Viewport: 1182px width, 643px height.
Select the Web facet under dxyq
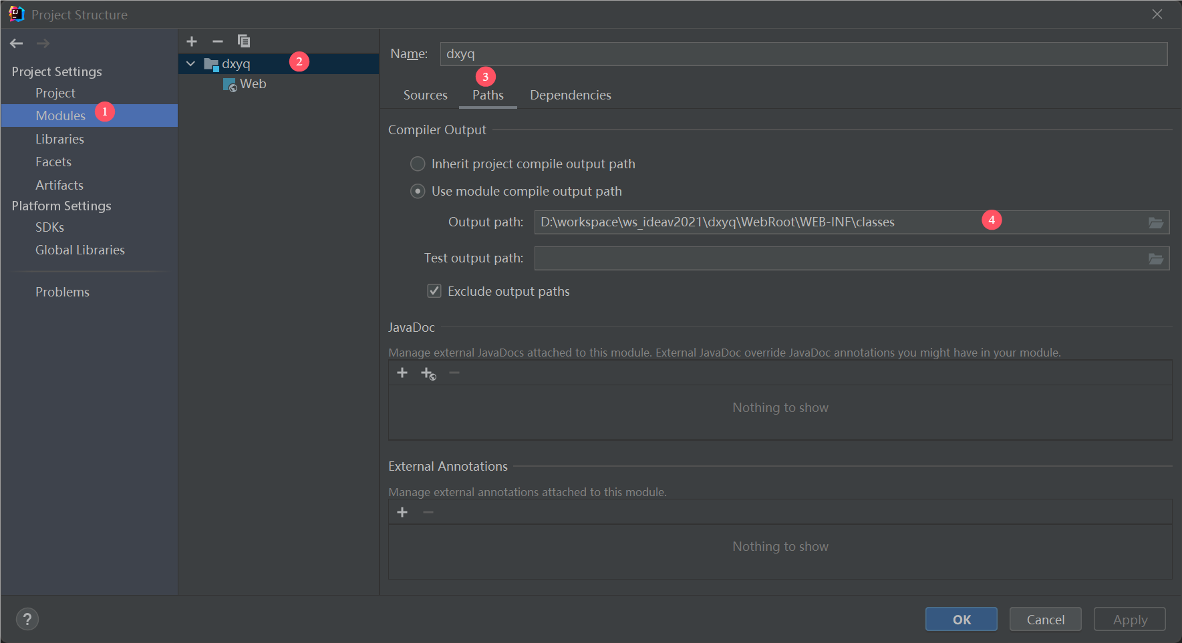pyautogui.click(x=253, y=84)
